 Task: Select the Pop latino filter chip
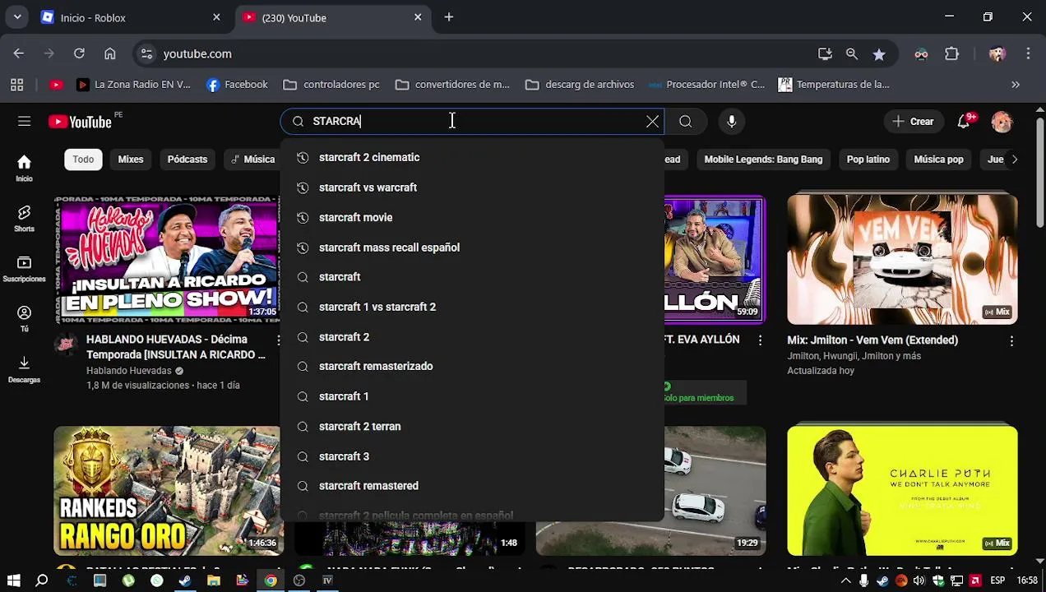click(x=868, y=160)
